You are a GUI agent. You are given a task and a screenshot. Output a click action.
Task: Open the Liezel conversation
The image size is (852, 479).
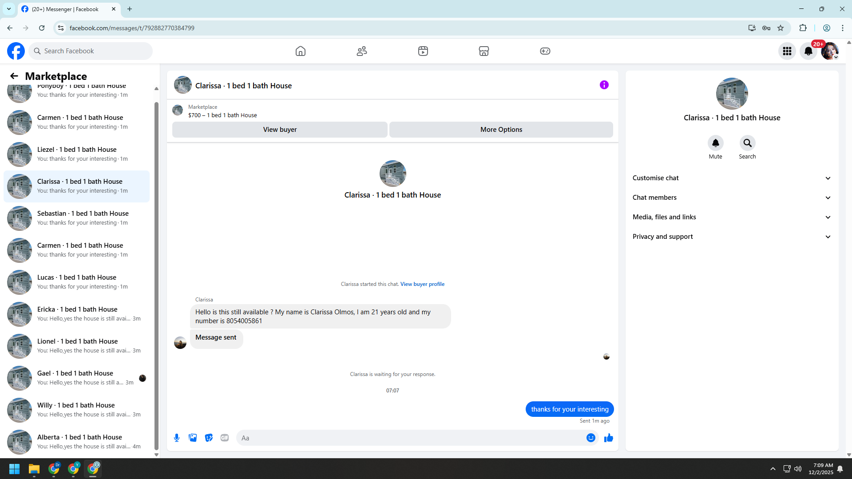click(x=76, y=154)
